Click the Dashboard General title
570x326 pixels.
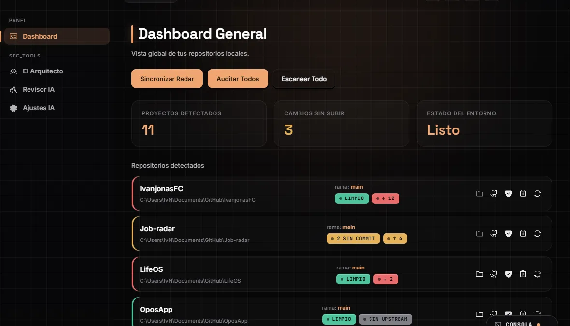(x=202, y=34)
